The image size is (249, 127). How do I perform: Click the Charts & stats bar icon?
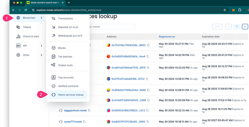pos(18,36)
